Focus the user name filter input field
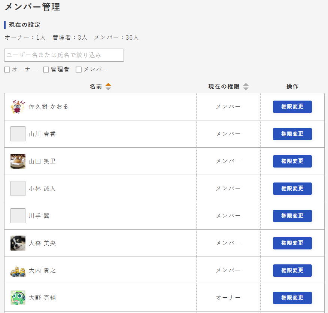The image size is (328, 313). 64,55
